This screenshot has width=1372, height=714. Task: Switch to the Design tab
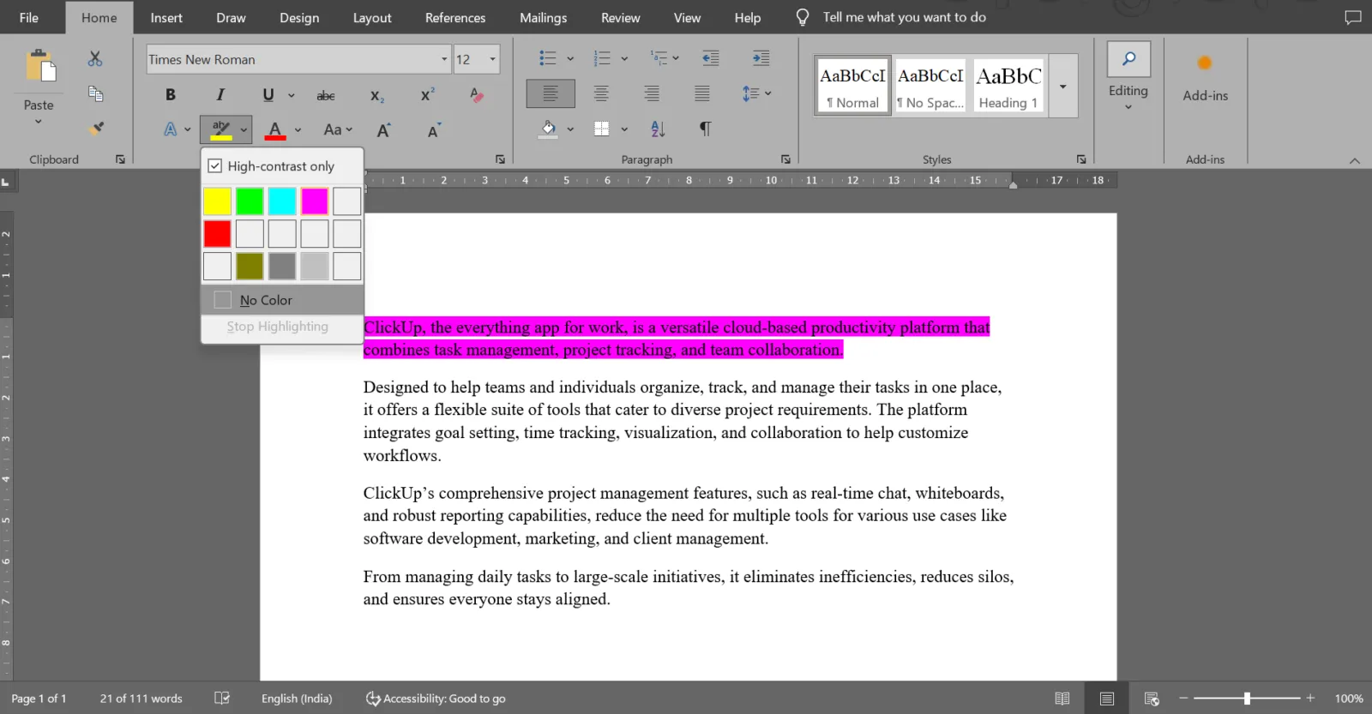tap(299, 17)
